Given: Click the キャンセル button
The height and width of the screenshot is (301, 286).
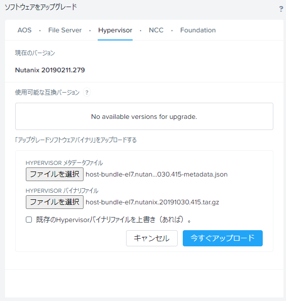Looking at the screenshot, I should pyautogui.click(x=152, y=238).
